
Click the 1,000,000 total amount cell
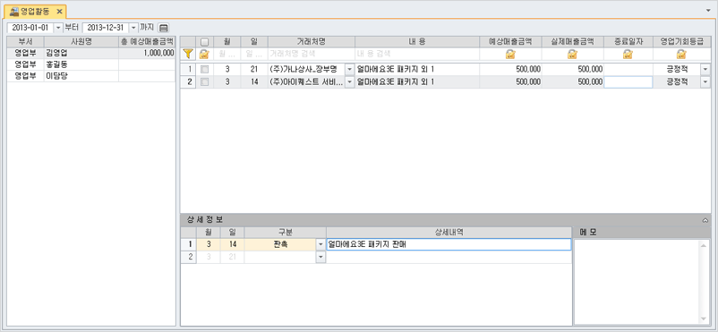147,53
